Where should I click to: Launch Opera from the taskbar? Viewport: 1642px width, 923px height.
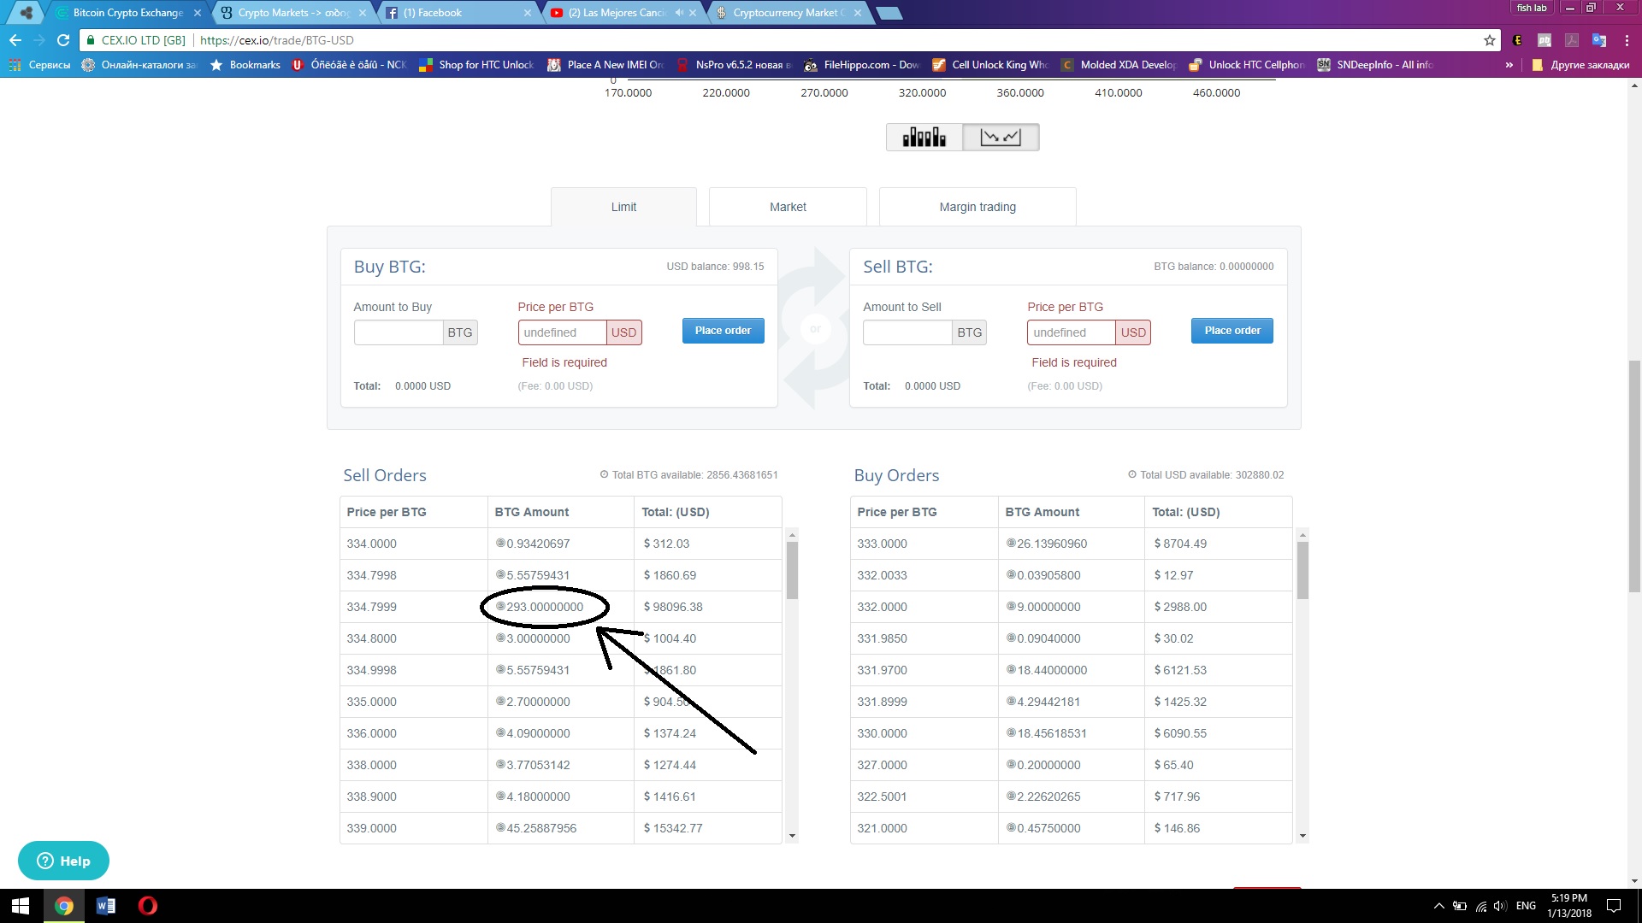point(147,906)
